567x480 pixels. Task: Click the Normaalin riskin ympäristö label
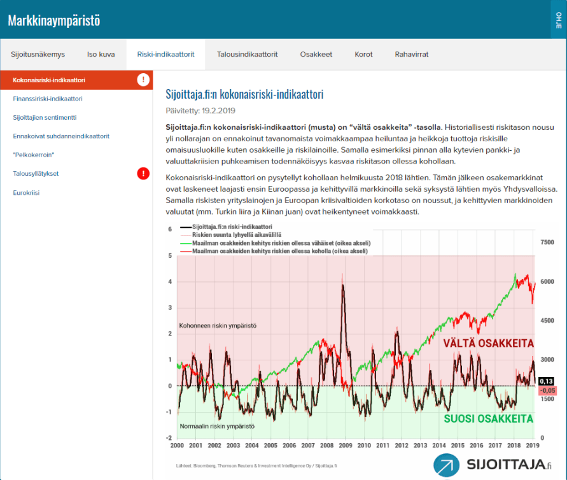(x=217, y=426)
